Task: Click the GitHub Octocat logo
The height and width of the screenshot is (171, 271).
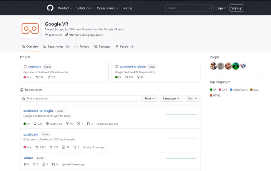Action: click(x=50, y=8)
